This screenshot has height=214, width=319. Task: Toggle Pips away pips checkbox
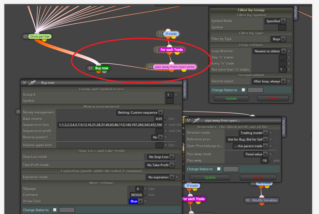271,160
